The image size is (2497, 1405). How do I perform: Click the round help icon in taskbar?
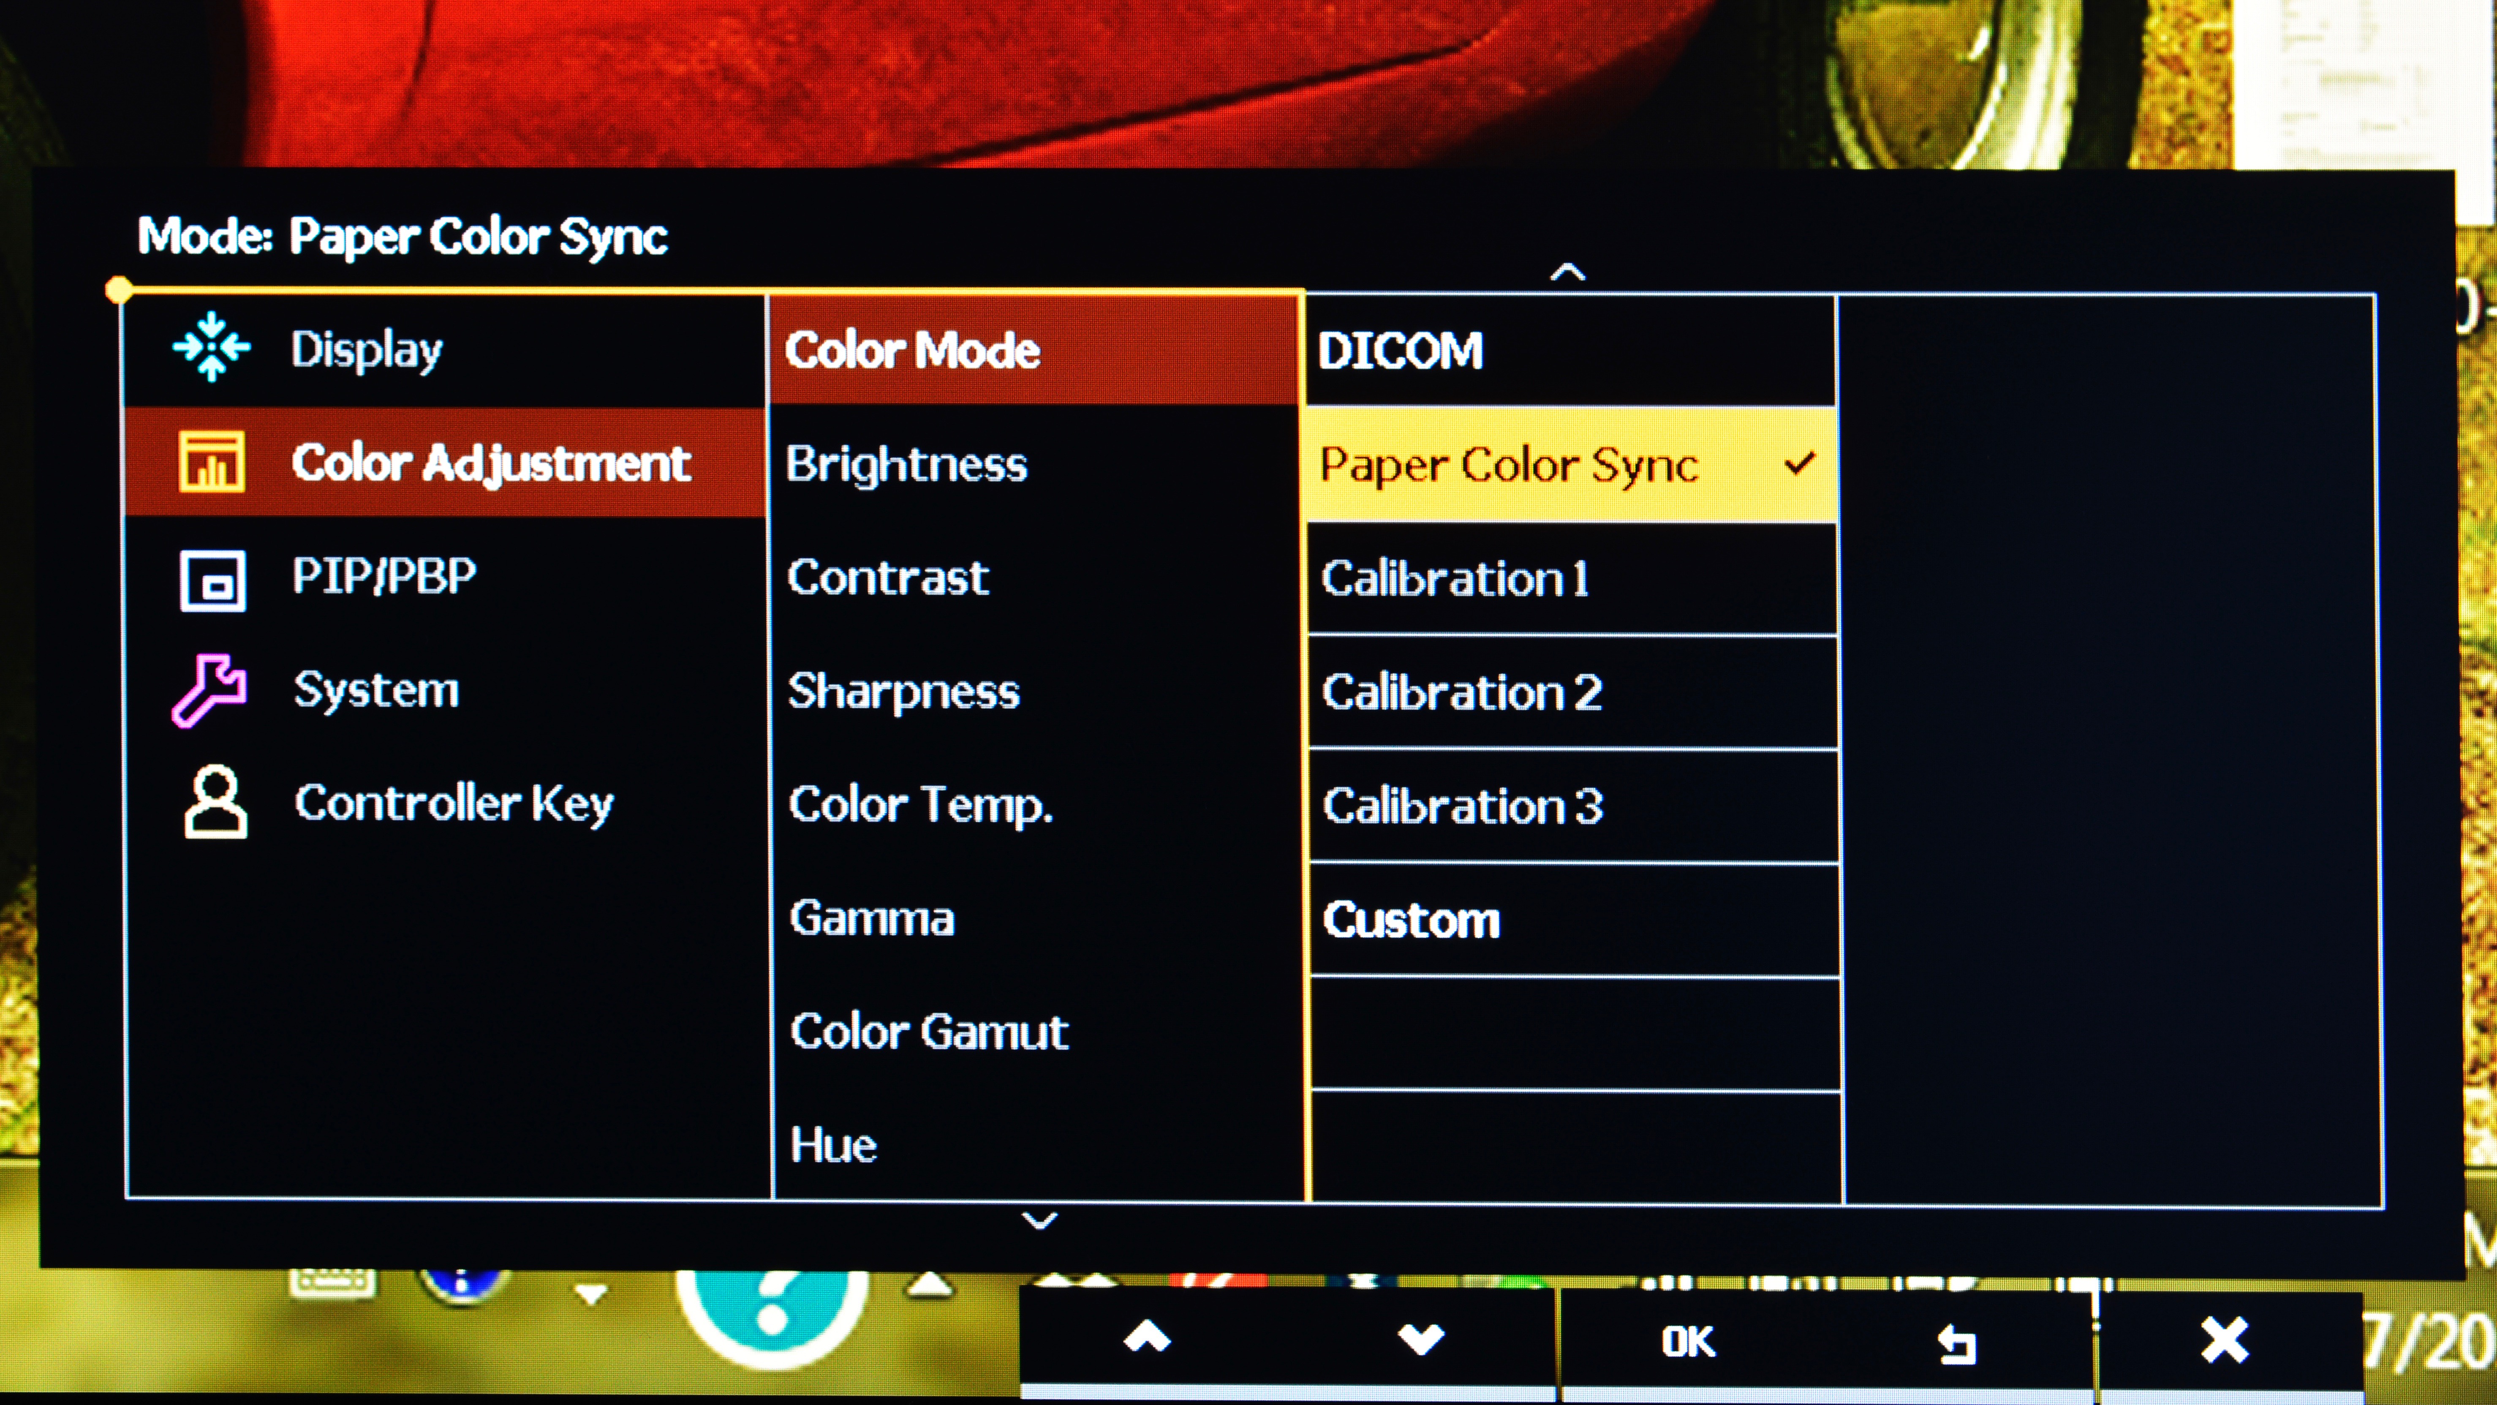coord(772,1319)
